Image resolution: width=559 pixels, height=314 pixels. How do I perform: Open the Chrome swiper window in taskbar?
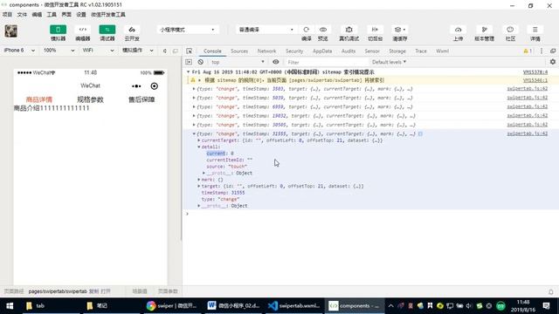tap(171, 306)
